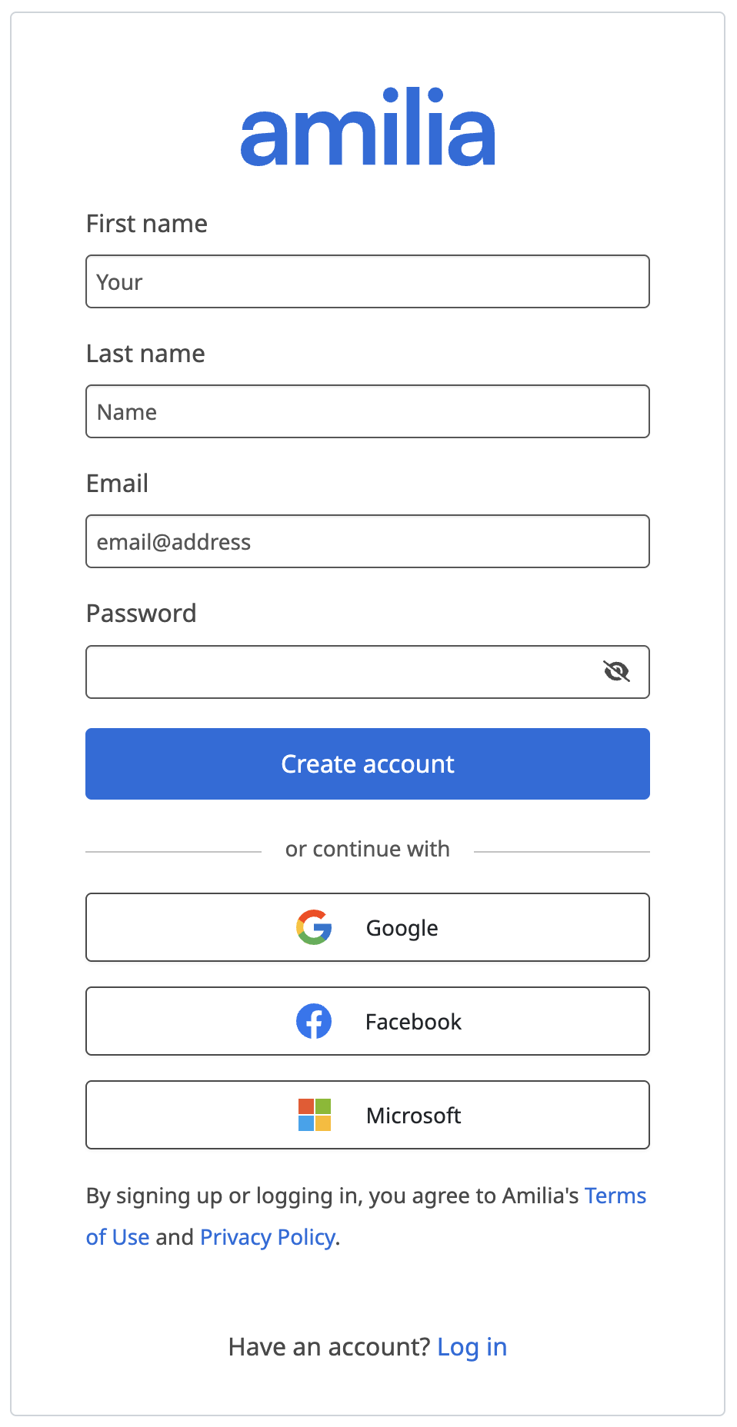This screenshot has height=1427, width=737.
Task: Click the Microsoft logo icon
Action: coord(314,1115)
